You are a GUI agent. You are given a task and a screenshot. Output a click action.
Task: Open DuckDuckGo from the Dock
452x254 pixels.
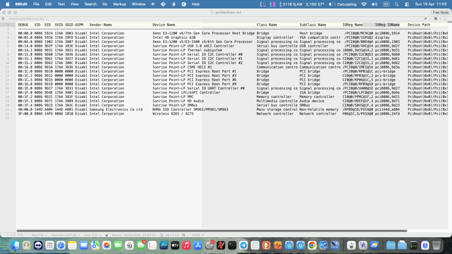coord(266,245)
